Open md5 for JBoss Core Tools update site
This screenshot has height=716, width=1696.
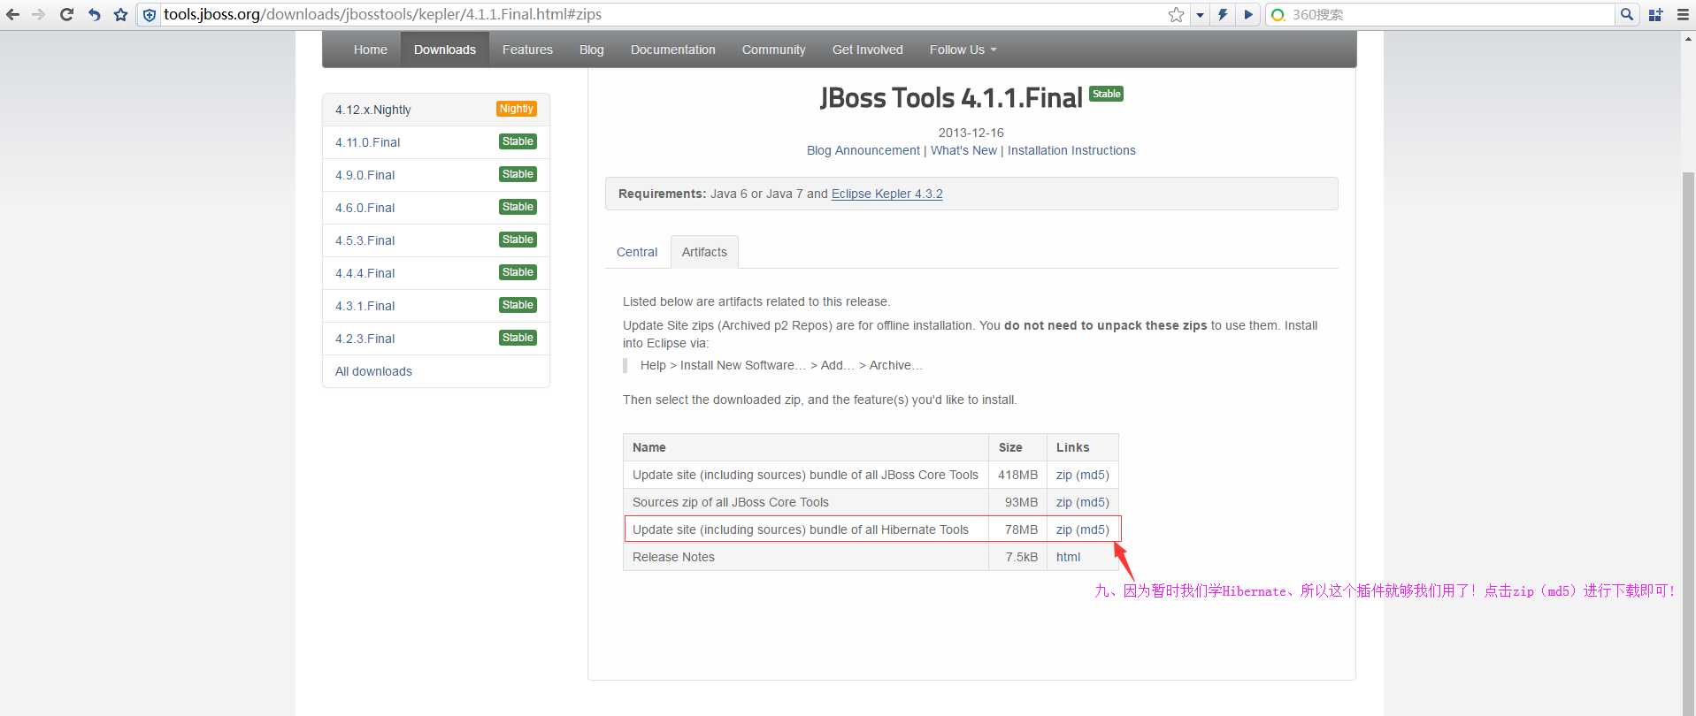coord(1093,475)
